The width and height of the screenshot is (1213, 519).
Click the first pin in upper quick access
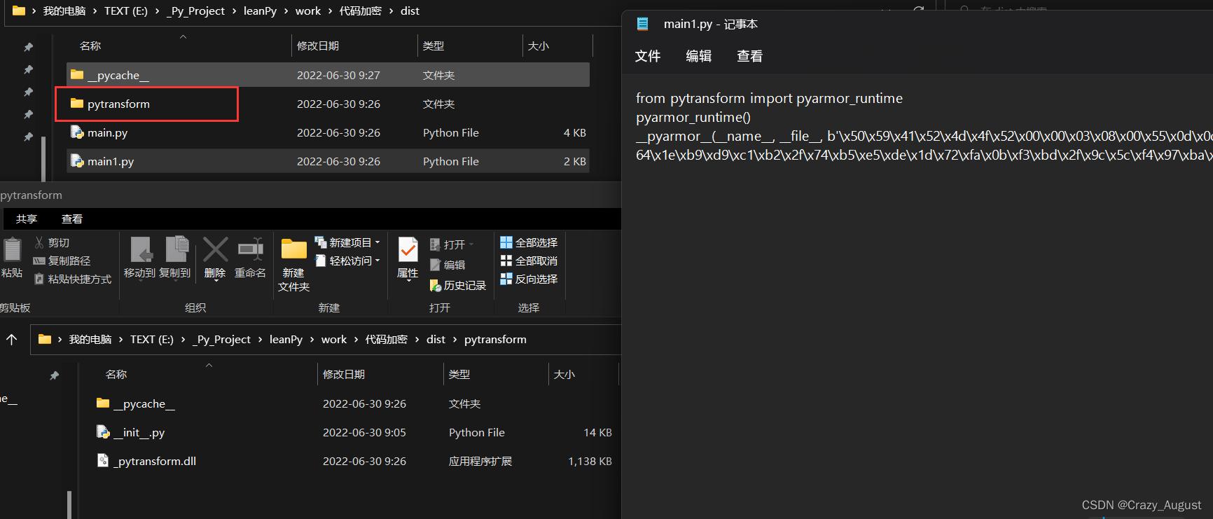(28, 47)
